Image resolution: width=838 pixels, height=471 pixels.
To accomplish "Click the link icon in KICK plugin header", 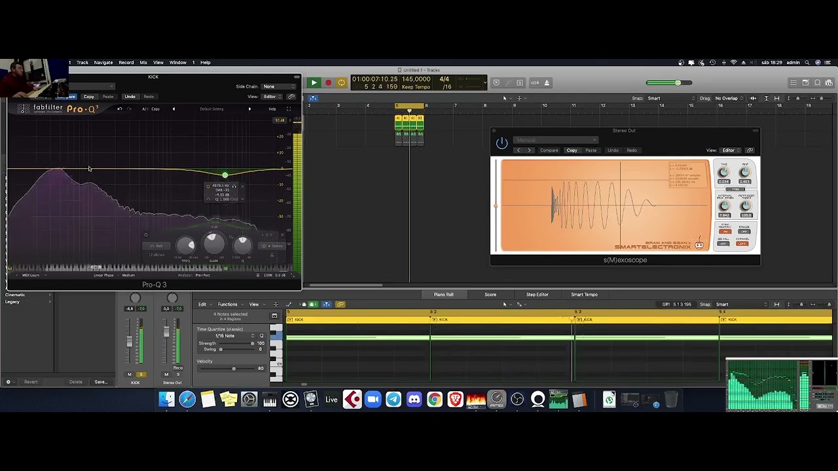I will 291,97.
